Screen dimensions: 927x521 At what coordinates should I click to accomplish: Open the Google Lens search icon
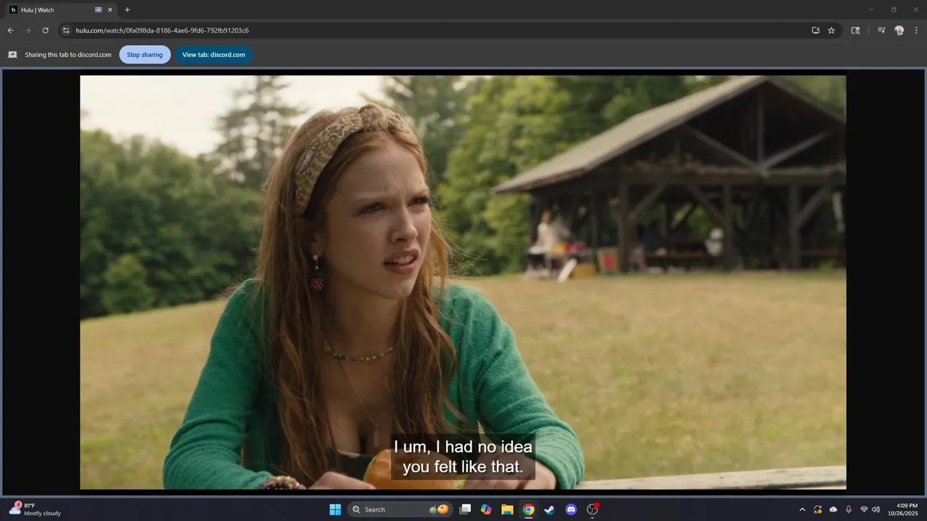click(855, 30)
